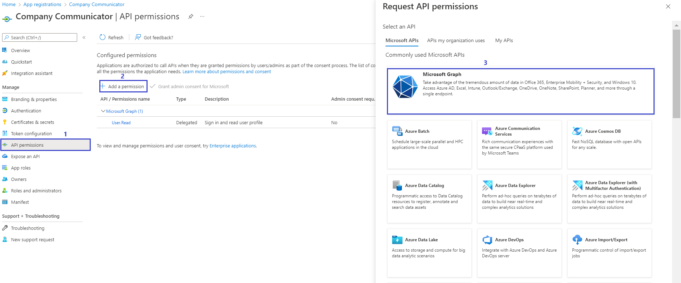
Task: Open the User.Read permission
Action: (x=121, y=122)
